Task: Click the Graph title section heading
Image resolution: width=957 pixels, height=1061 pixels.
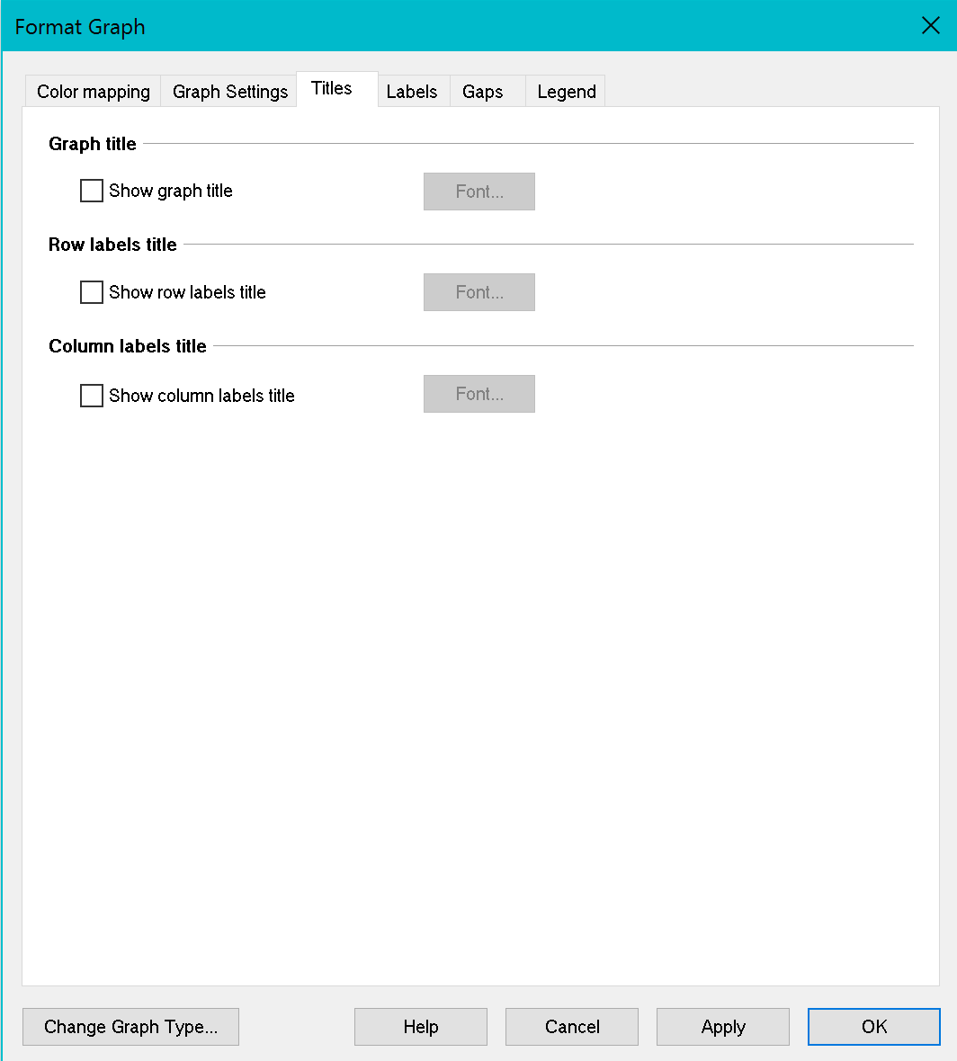Action: pos(92,144)
